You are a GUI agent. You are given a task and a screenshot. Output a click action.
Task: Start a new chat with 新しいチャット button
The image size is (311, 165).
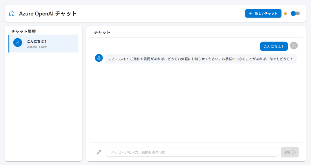pos(263,13)
